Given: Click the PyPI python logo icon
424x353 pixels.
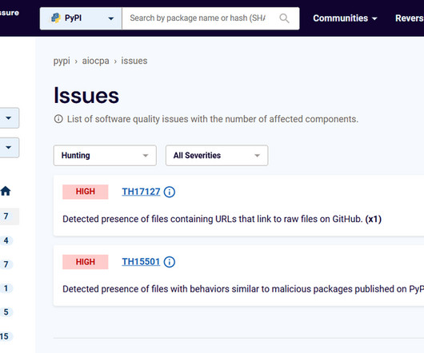Looking at the screenshot, I should tap(55, 18).
